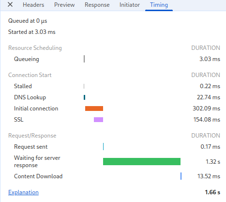Click the Queueing timing marker
The height and width of the screenshot is (202, 226).
tap(84, 59)
